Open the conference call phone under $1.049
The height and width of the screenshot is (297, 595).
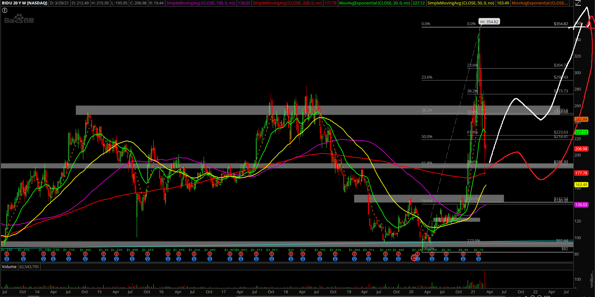pos(179,254)
